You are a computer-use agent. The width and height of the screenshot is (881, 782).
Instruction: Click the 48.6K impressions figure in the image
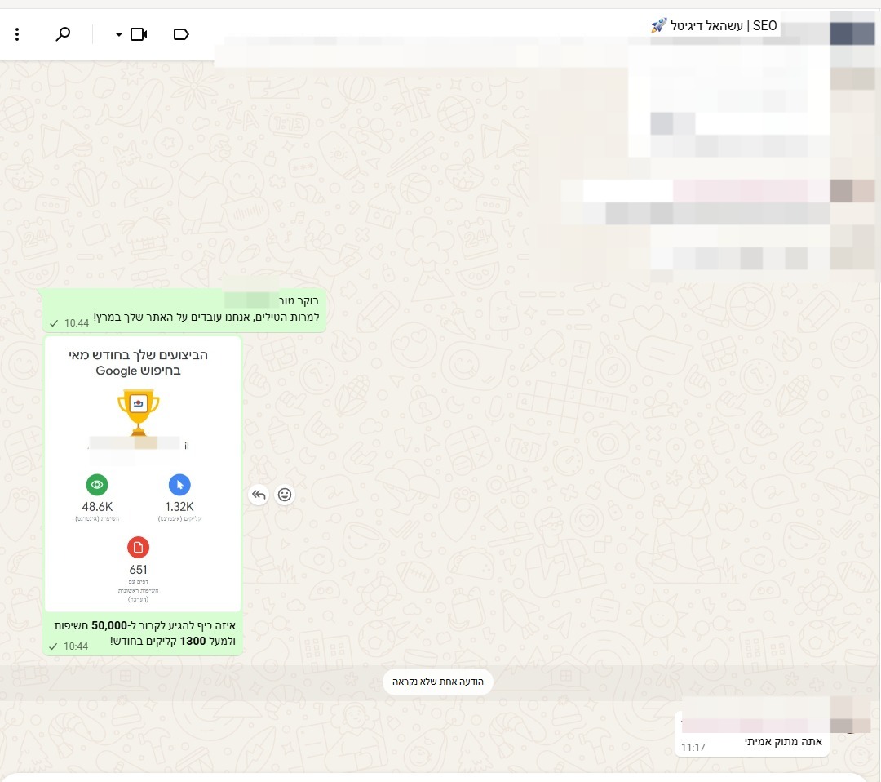point(97,507)
